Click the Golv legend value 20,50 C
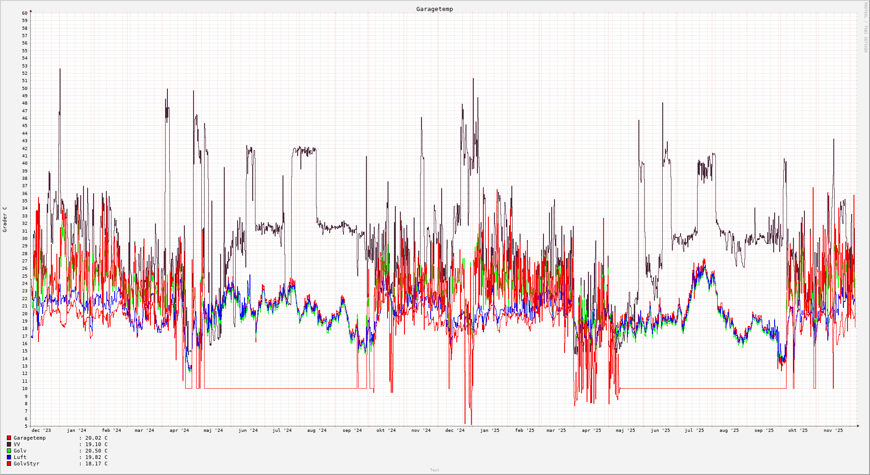This screenshot has height=475, width=870. pos(96,451)
